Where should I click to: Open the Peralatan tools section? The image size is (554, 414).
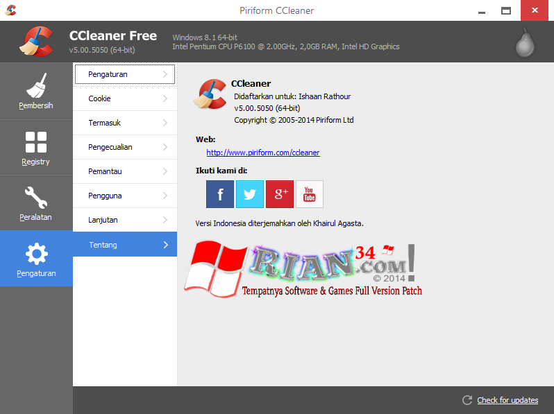(36, 203)
